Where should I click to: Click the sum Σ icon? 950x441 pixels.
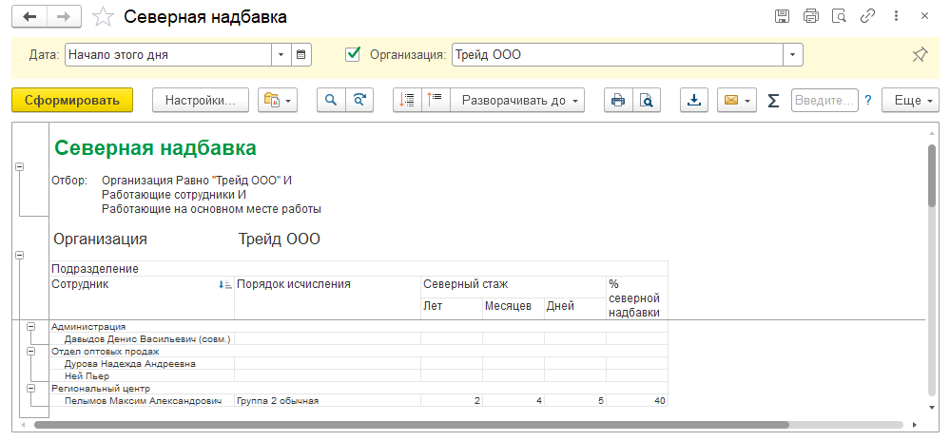pyautogui.click(x=773, y=101)
